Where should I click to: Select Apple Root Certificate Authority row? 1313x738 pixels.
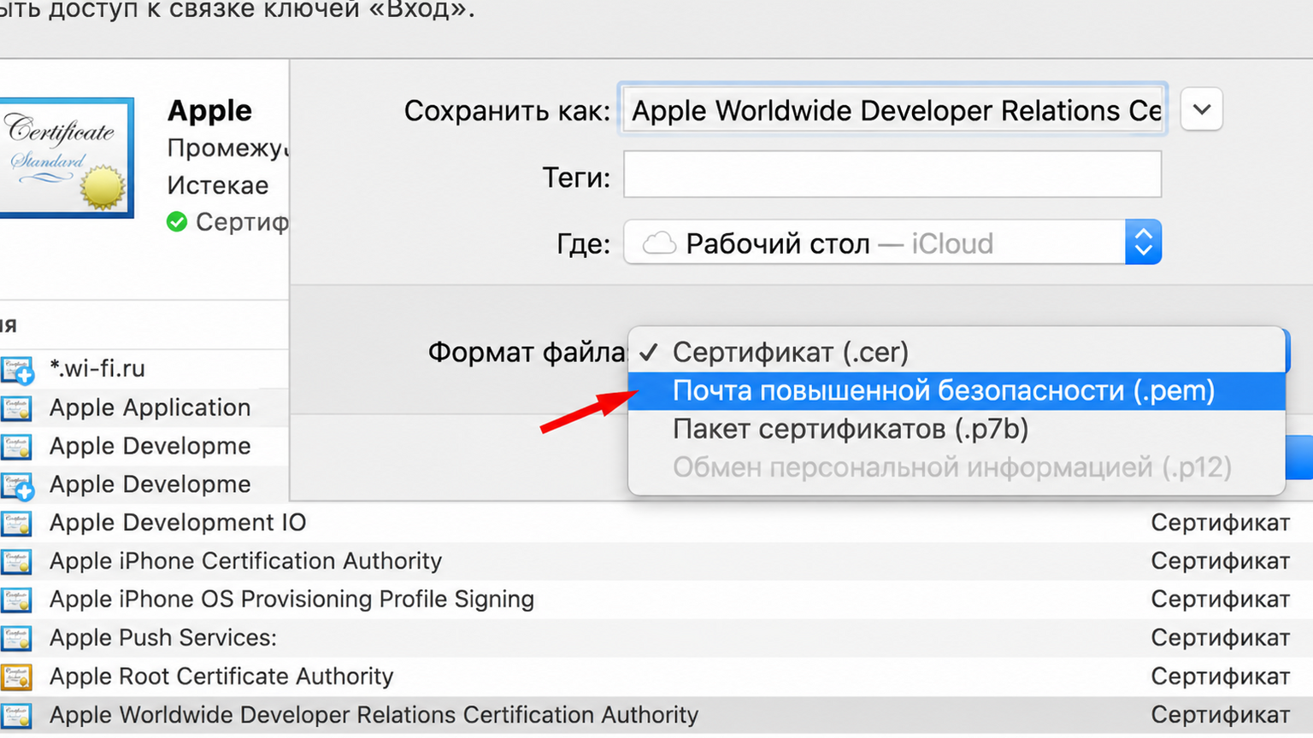pos(656,676)
